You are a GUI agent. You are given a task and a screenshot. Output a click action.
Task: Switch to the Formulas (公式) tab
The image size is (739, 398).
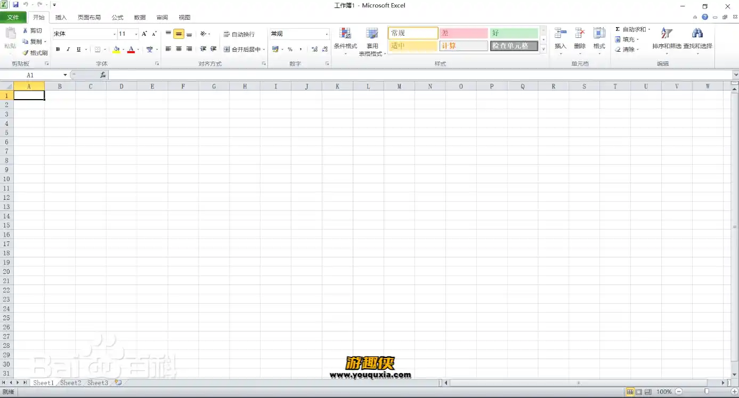(x=117, y=18)
